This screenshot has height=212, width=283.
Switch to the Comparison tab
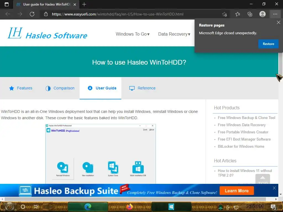point(60,88)
